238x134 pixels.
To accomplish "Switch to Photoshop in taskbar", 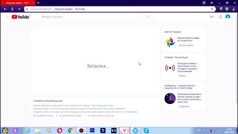I will tap(92, 131).
